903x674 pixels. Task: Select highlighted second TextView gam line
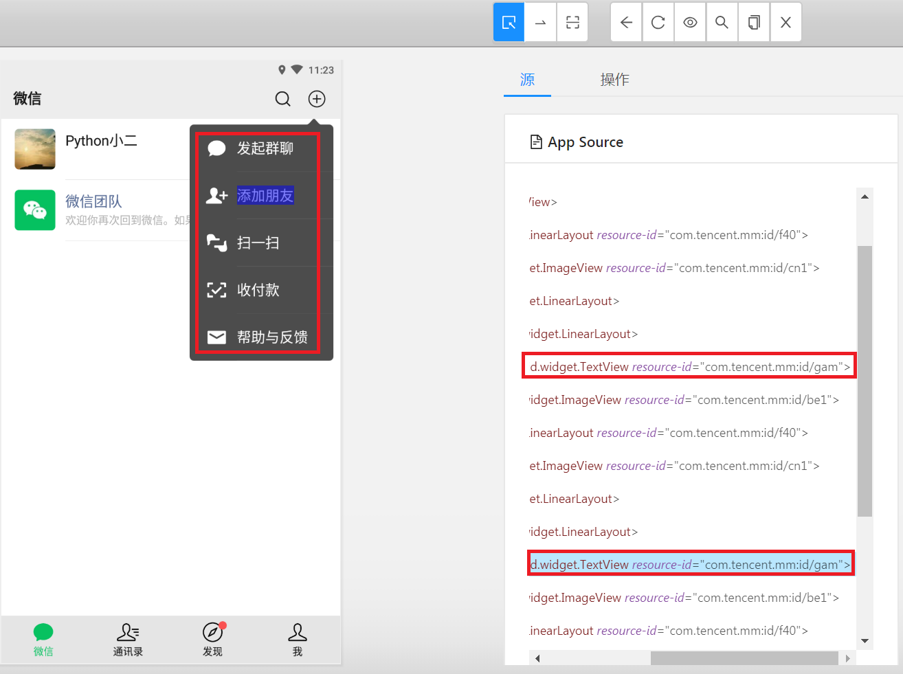pos(690,565)
